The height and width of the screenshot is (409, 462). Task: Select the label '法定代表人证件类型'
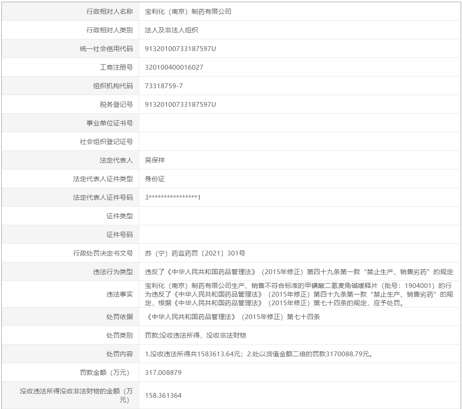(103, 179)
